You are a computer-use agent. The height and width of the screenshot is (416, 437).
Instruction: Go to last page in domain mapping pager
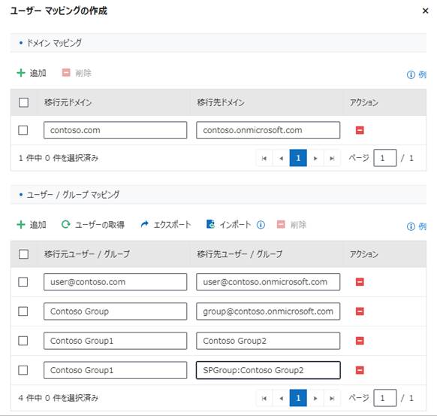pos(332,158)
